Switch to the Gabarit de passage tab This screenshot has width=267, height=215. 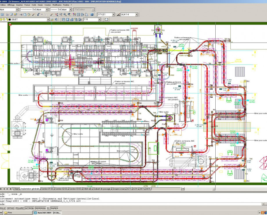click(x=102, y=189)
